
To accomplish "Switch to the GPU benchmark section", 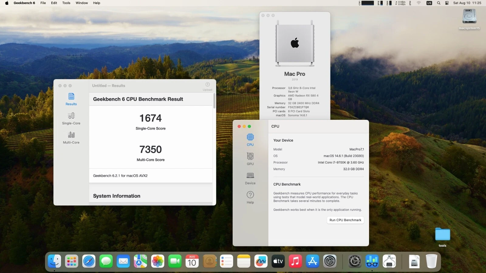I will pos(250,159).
